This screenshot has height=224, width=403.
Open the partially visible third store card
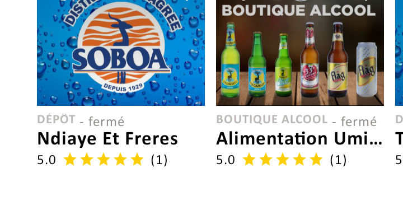[399, 82]
